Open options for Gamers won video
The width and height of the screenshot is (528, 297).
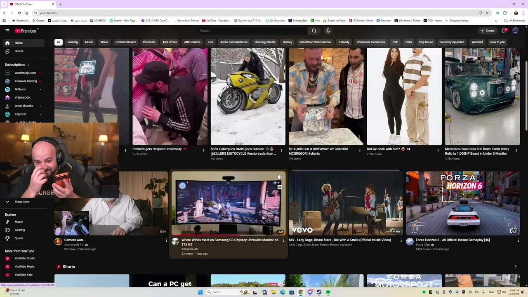click(167, 240)
